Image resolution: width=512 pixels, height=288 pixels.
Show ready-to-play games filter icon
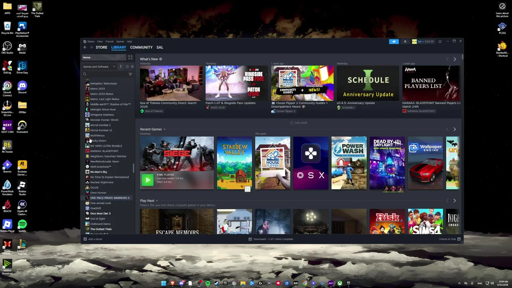(132, 67)
